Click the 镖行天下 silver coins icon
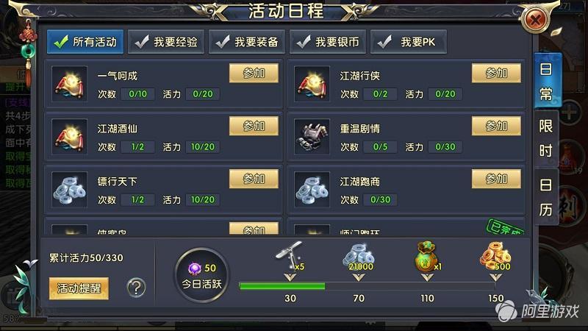588x331 pixels. tap(69, 190)
